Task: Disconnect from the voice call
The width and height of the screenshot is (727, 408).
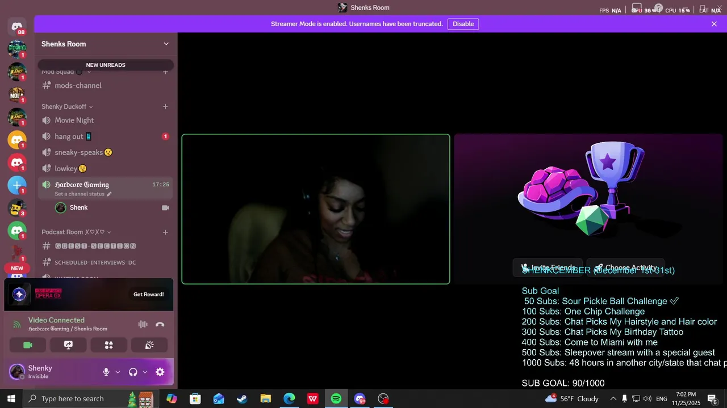Action: (x=160, y=325)
